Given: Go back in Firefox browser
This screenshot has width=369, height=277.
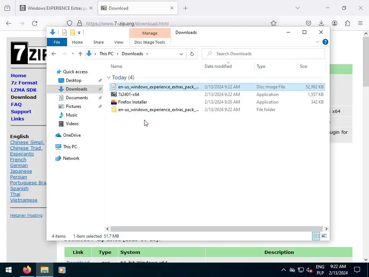Looking at the screenshot, I should click(9, 23).
